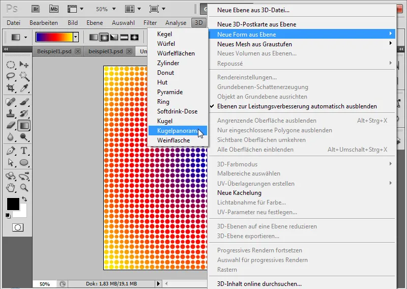Select the Crop tool
The height and width of the screenshot is (289, 407).
tap(11, 88)
